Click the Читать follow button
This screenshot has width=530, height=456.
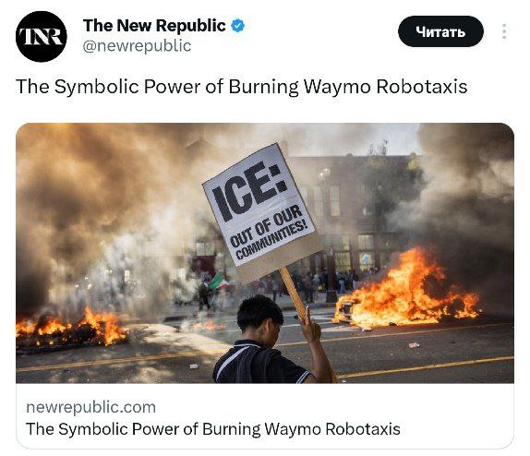(440, 31)
